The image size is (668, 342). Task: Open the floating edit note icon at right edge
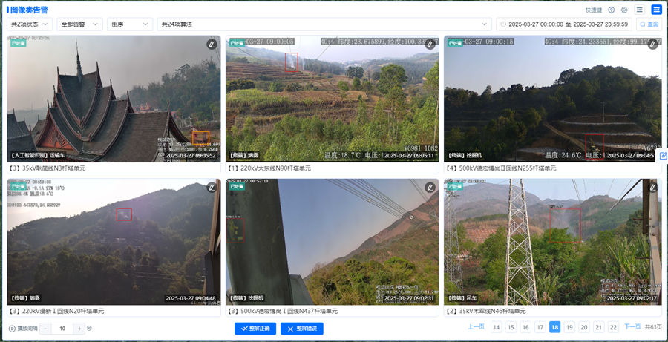(x=663, y=156)
